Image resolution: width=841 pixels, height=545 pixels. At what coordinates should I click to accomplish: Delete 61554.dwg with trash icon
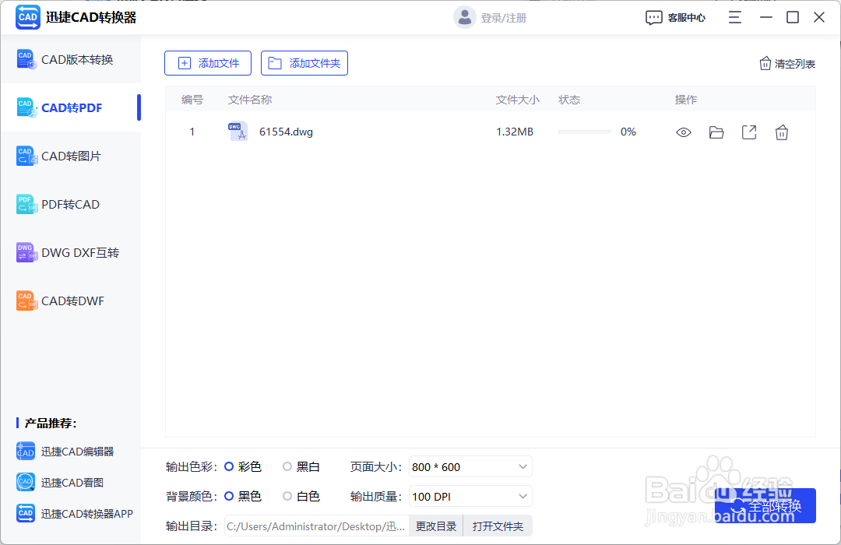[x=782, y=132]
